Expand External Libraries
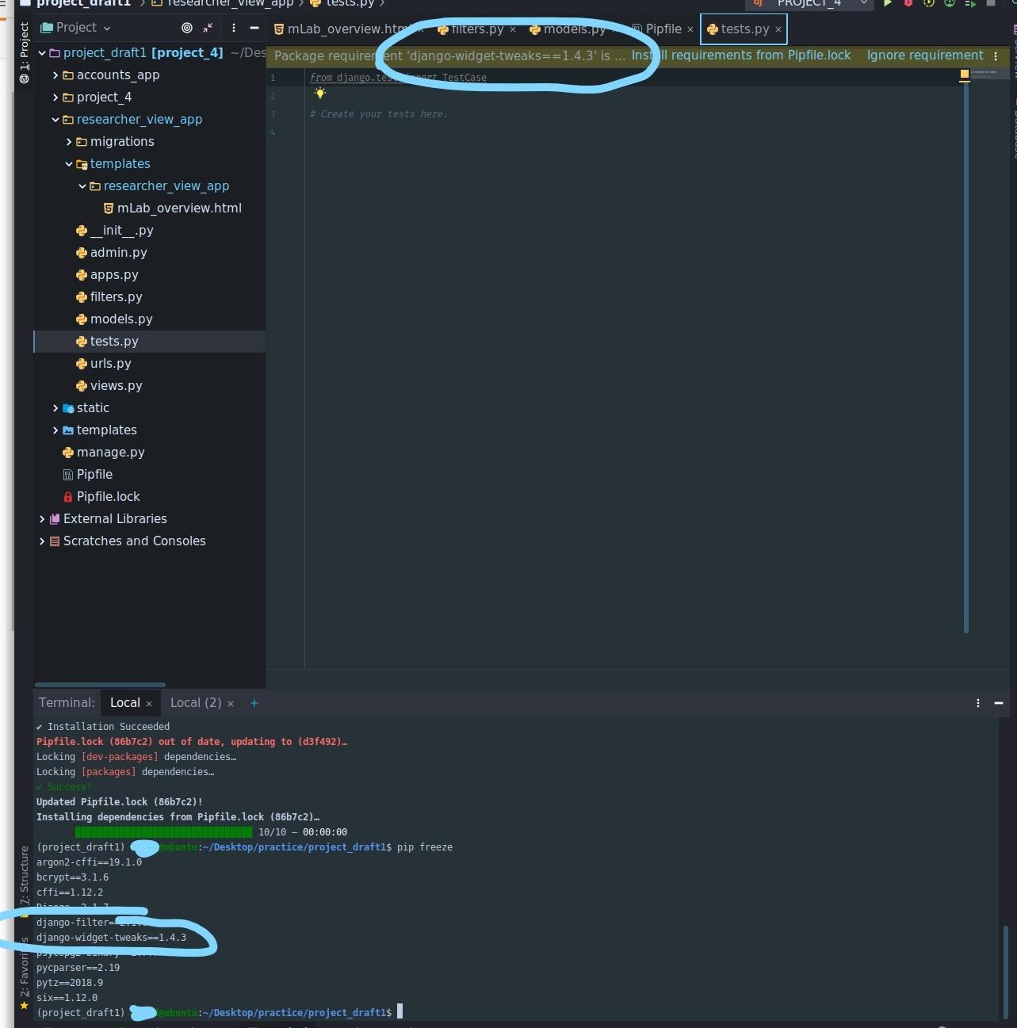 tap(42, 519)
